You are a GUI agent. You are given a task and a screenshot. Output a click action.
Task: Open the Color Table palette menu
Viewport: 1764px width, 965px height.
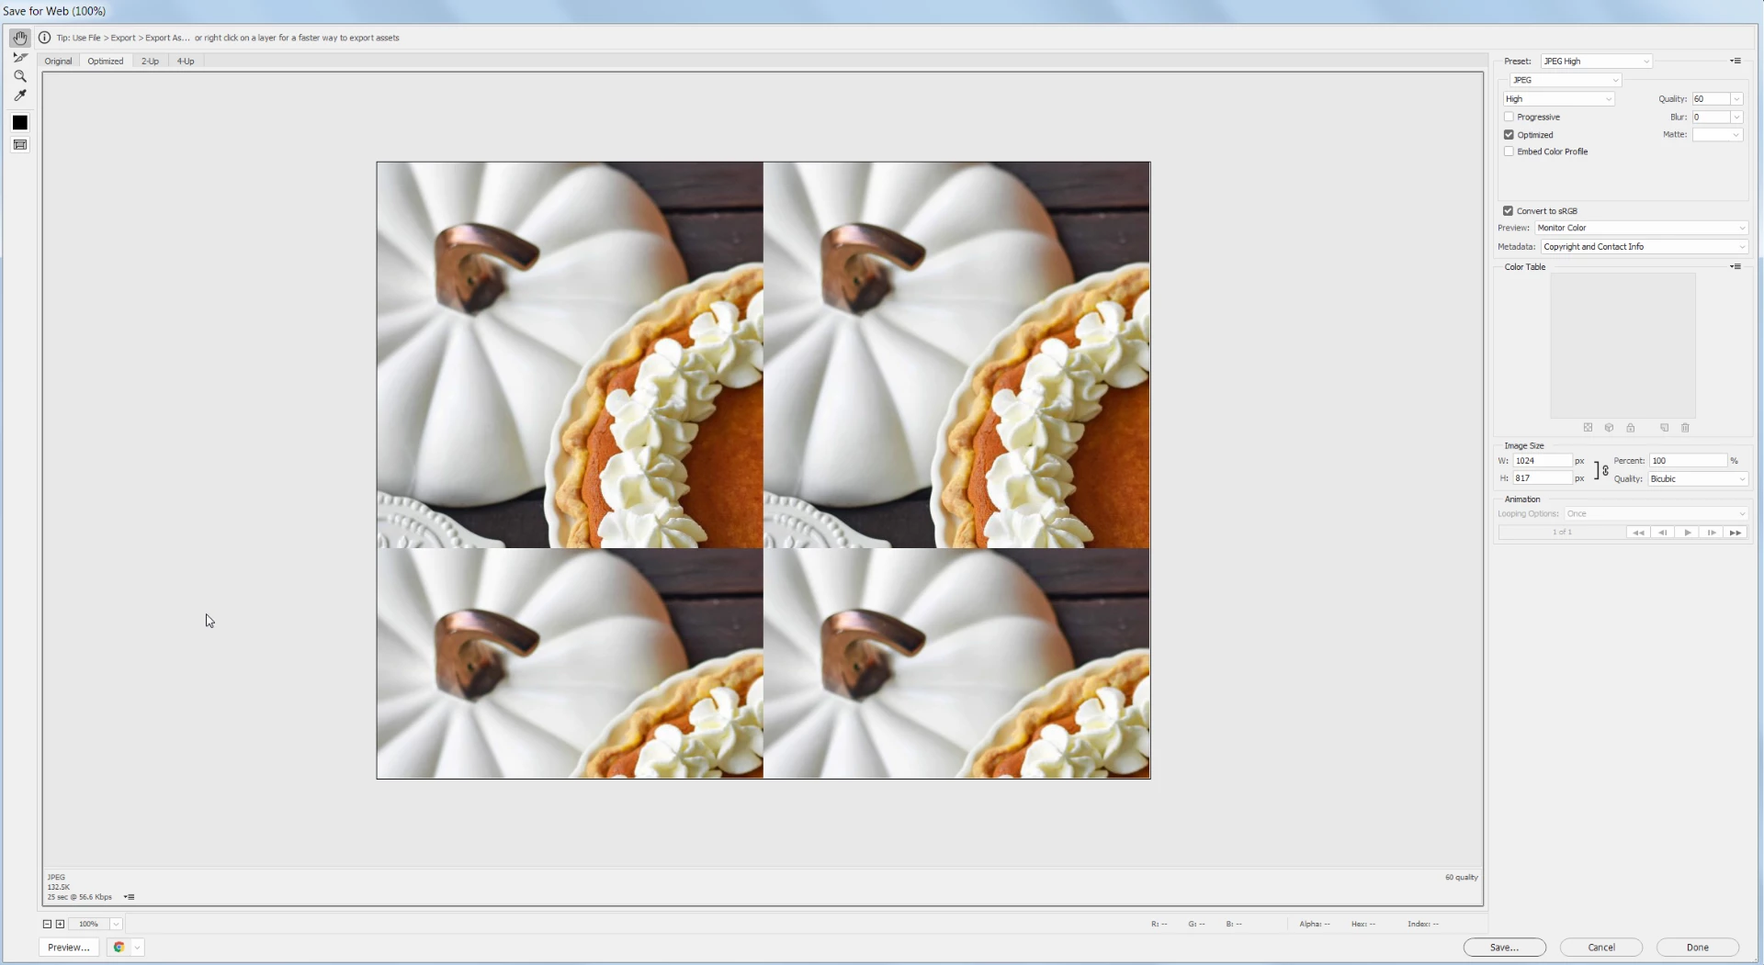pos(1736,267)
